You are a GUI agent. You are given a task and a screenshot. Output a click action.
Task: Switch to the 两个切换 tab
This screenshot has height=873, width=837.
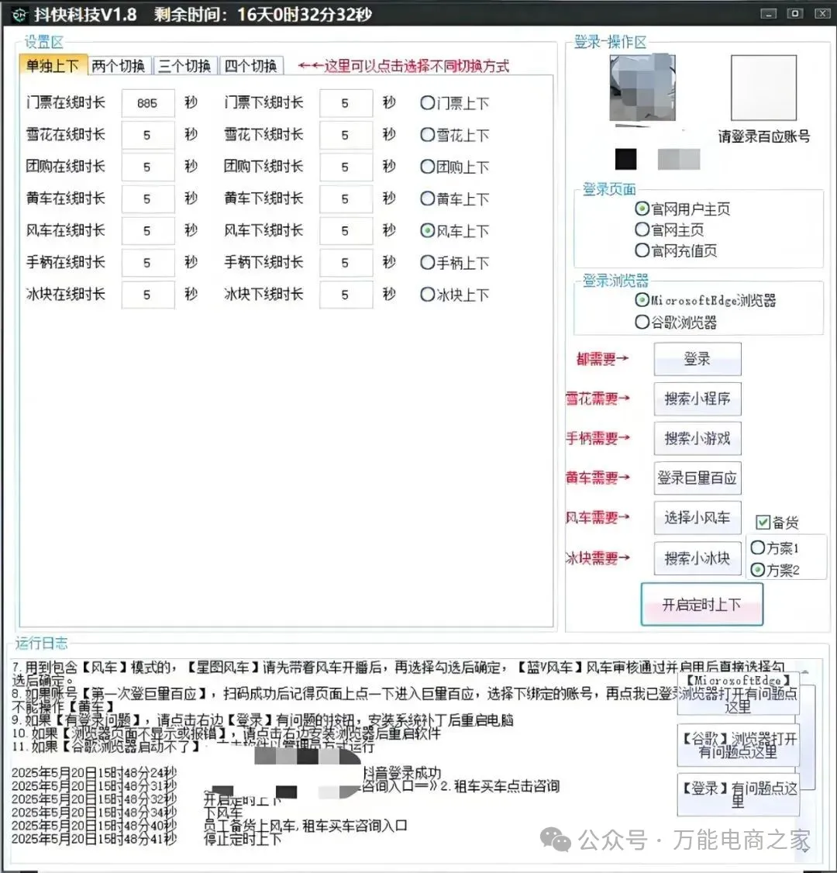point(118,66)
